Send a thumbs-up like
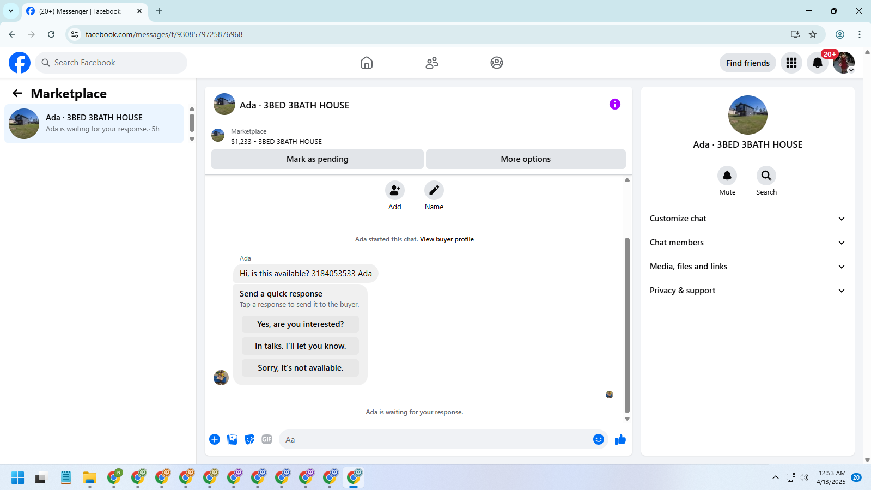This screenshot has width=871, height=490. [620, 439]
